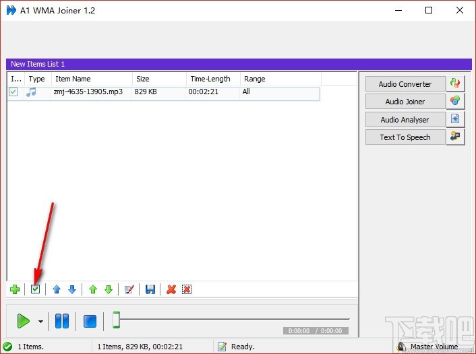The image size is (476, 354).
Task: Toggle the check all items icon in toolbar
Action: 36,289
